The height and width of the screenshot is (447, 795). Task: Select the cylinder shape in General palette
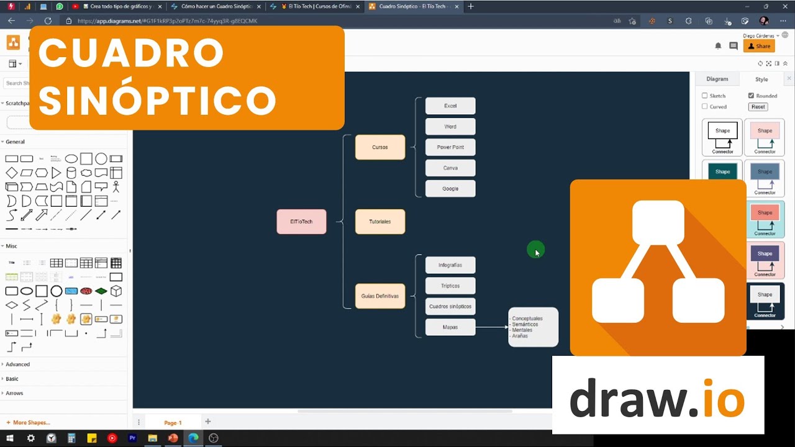[x=71, y=173]
